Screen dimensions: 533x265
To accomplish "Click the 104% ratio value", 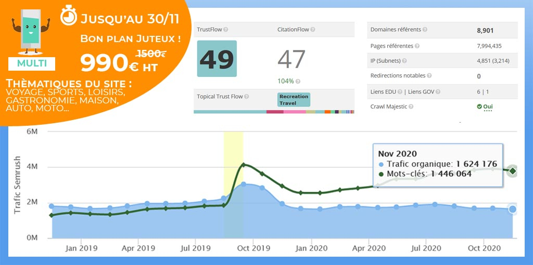I will (286, 82).
